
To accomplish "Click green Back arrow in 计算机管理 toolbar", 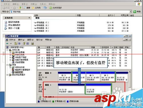I will click(x=7, y=44).
